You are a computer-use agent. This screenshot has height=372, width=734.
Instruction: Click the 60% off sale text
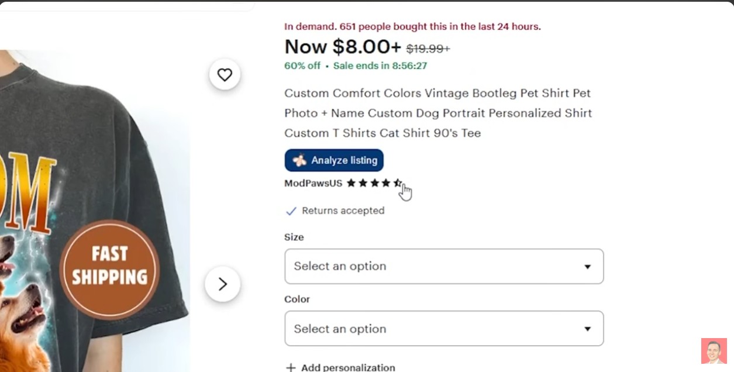tap(302, 66)
